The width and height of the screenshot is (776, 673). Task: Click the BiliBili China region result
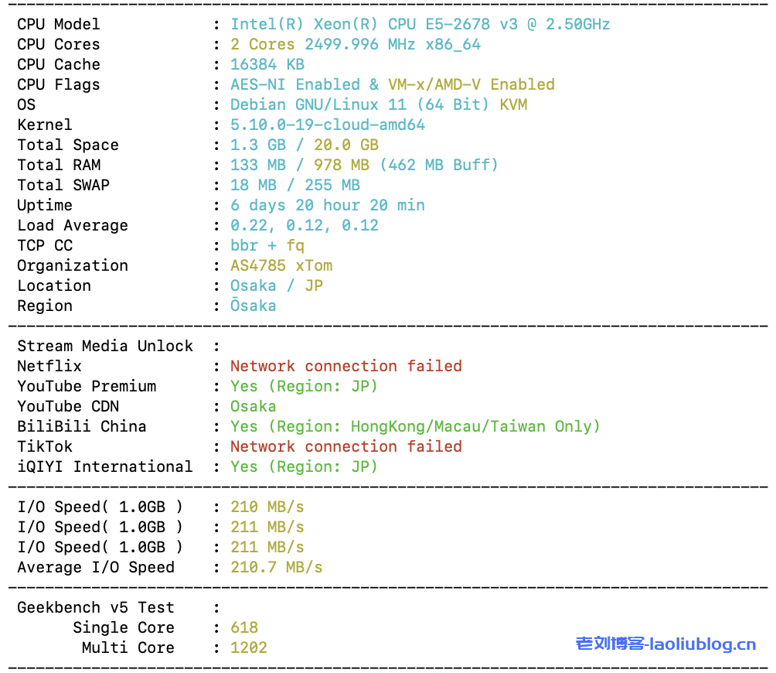415,426
